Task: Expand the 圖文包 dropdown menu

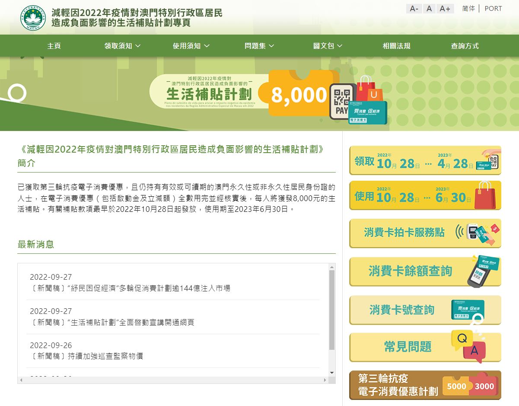Action: 328,46
